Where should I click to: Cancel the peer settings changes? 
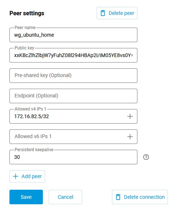65,197
